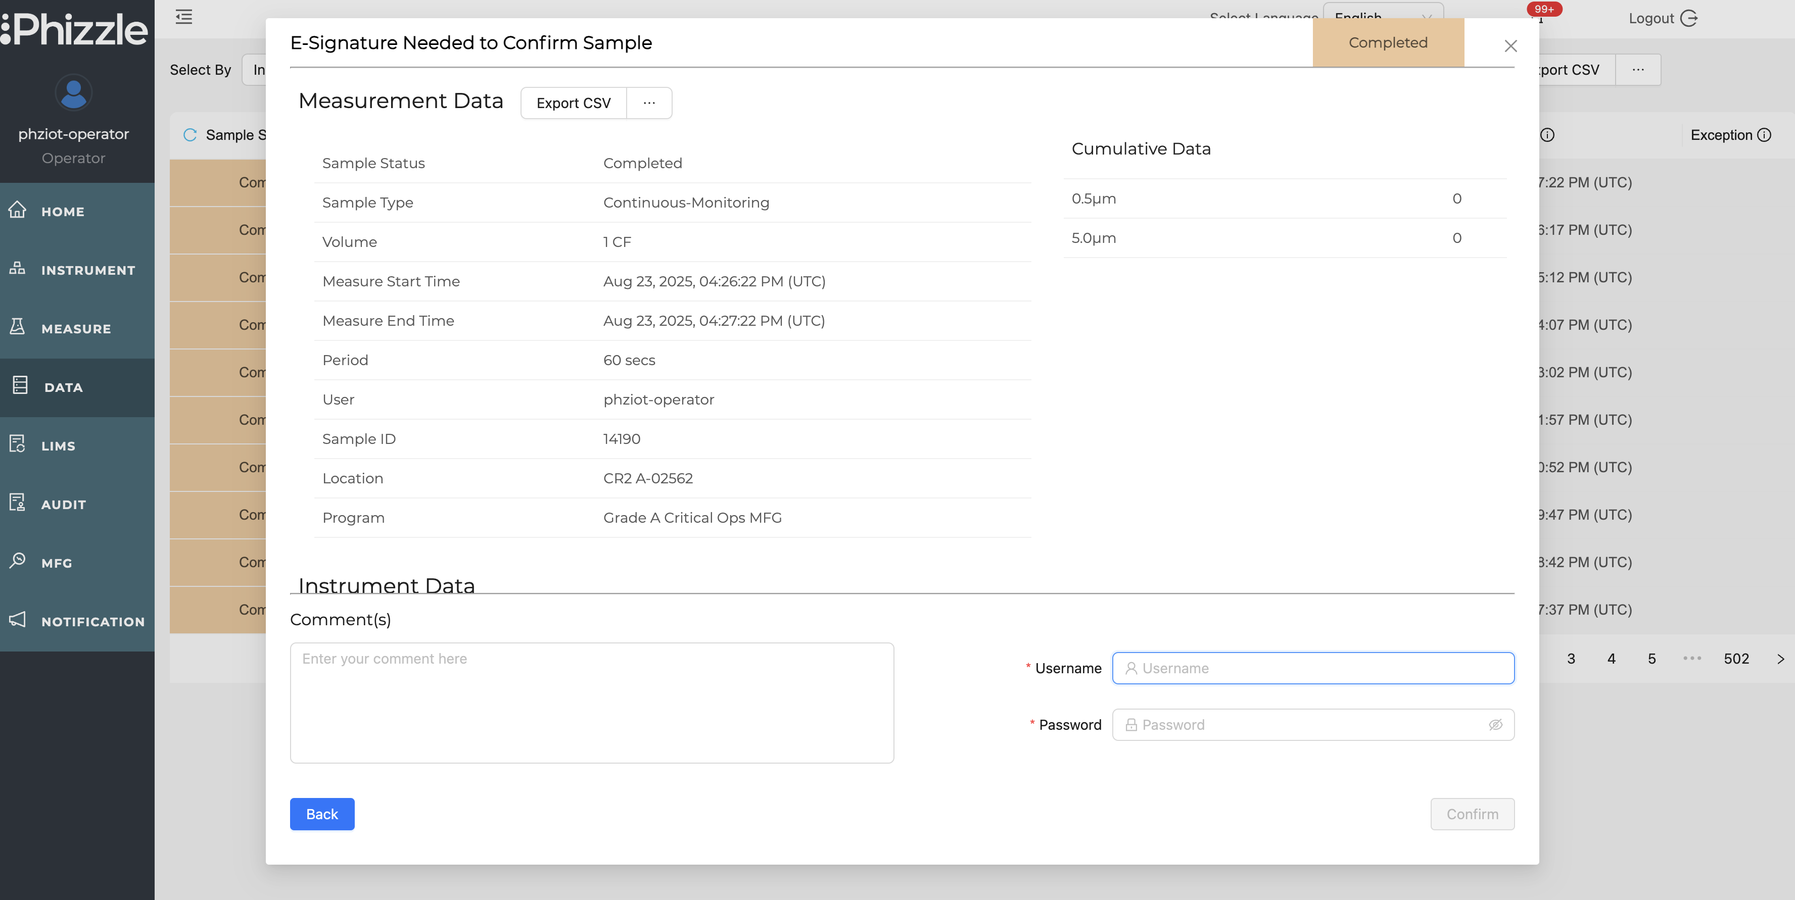Click the comment text area
The width and height of the screenshot is (1795, 900).
tap(592, 702)
